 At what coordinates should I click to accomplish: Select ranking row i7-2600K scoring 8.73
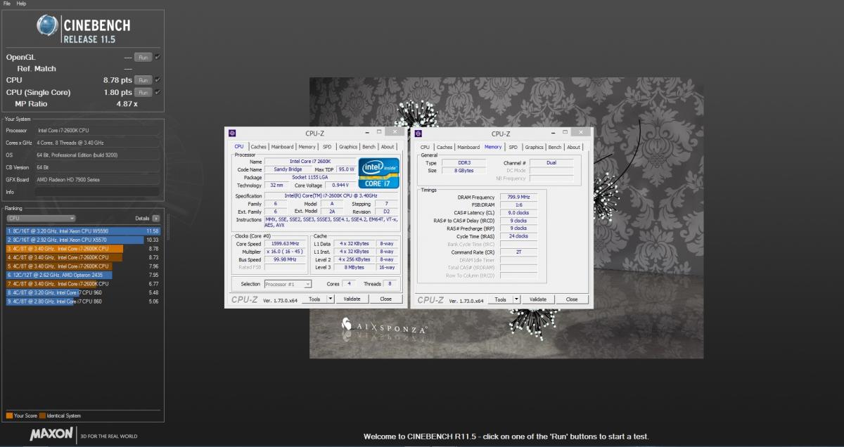point(83,257)
